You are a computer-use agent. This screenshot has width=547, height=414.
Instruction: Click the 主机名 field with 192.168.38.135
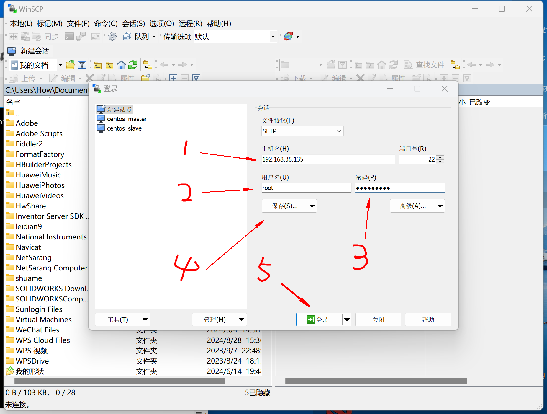(328, 159)
